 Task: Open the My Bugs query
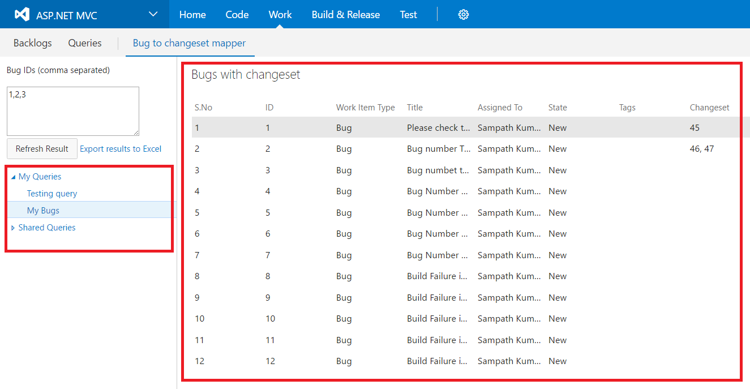click(43, 210)
